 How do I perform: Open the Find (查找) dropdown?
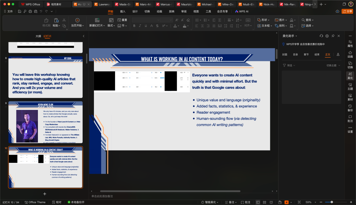coord(308,20)
